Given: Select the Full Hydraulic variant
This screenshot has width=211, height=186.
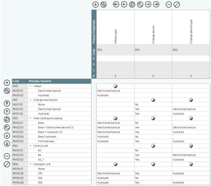Looking at the screenshot, I should (46, 141).
